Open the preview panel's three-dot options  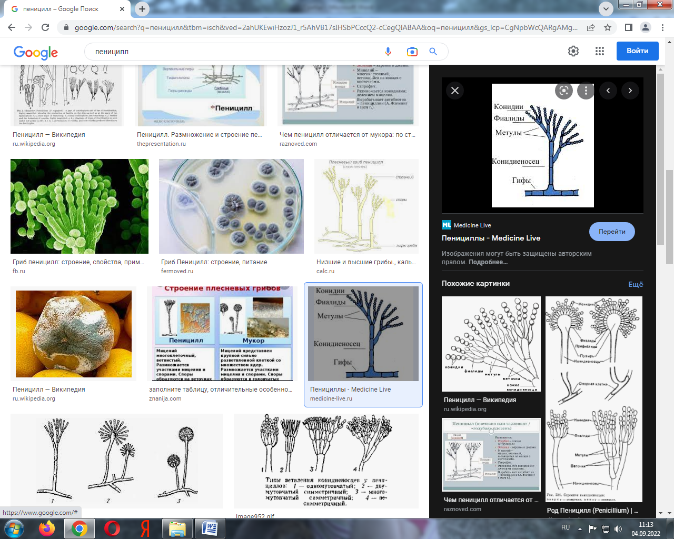pyautogui.click(x=586, y=91)
